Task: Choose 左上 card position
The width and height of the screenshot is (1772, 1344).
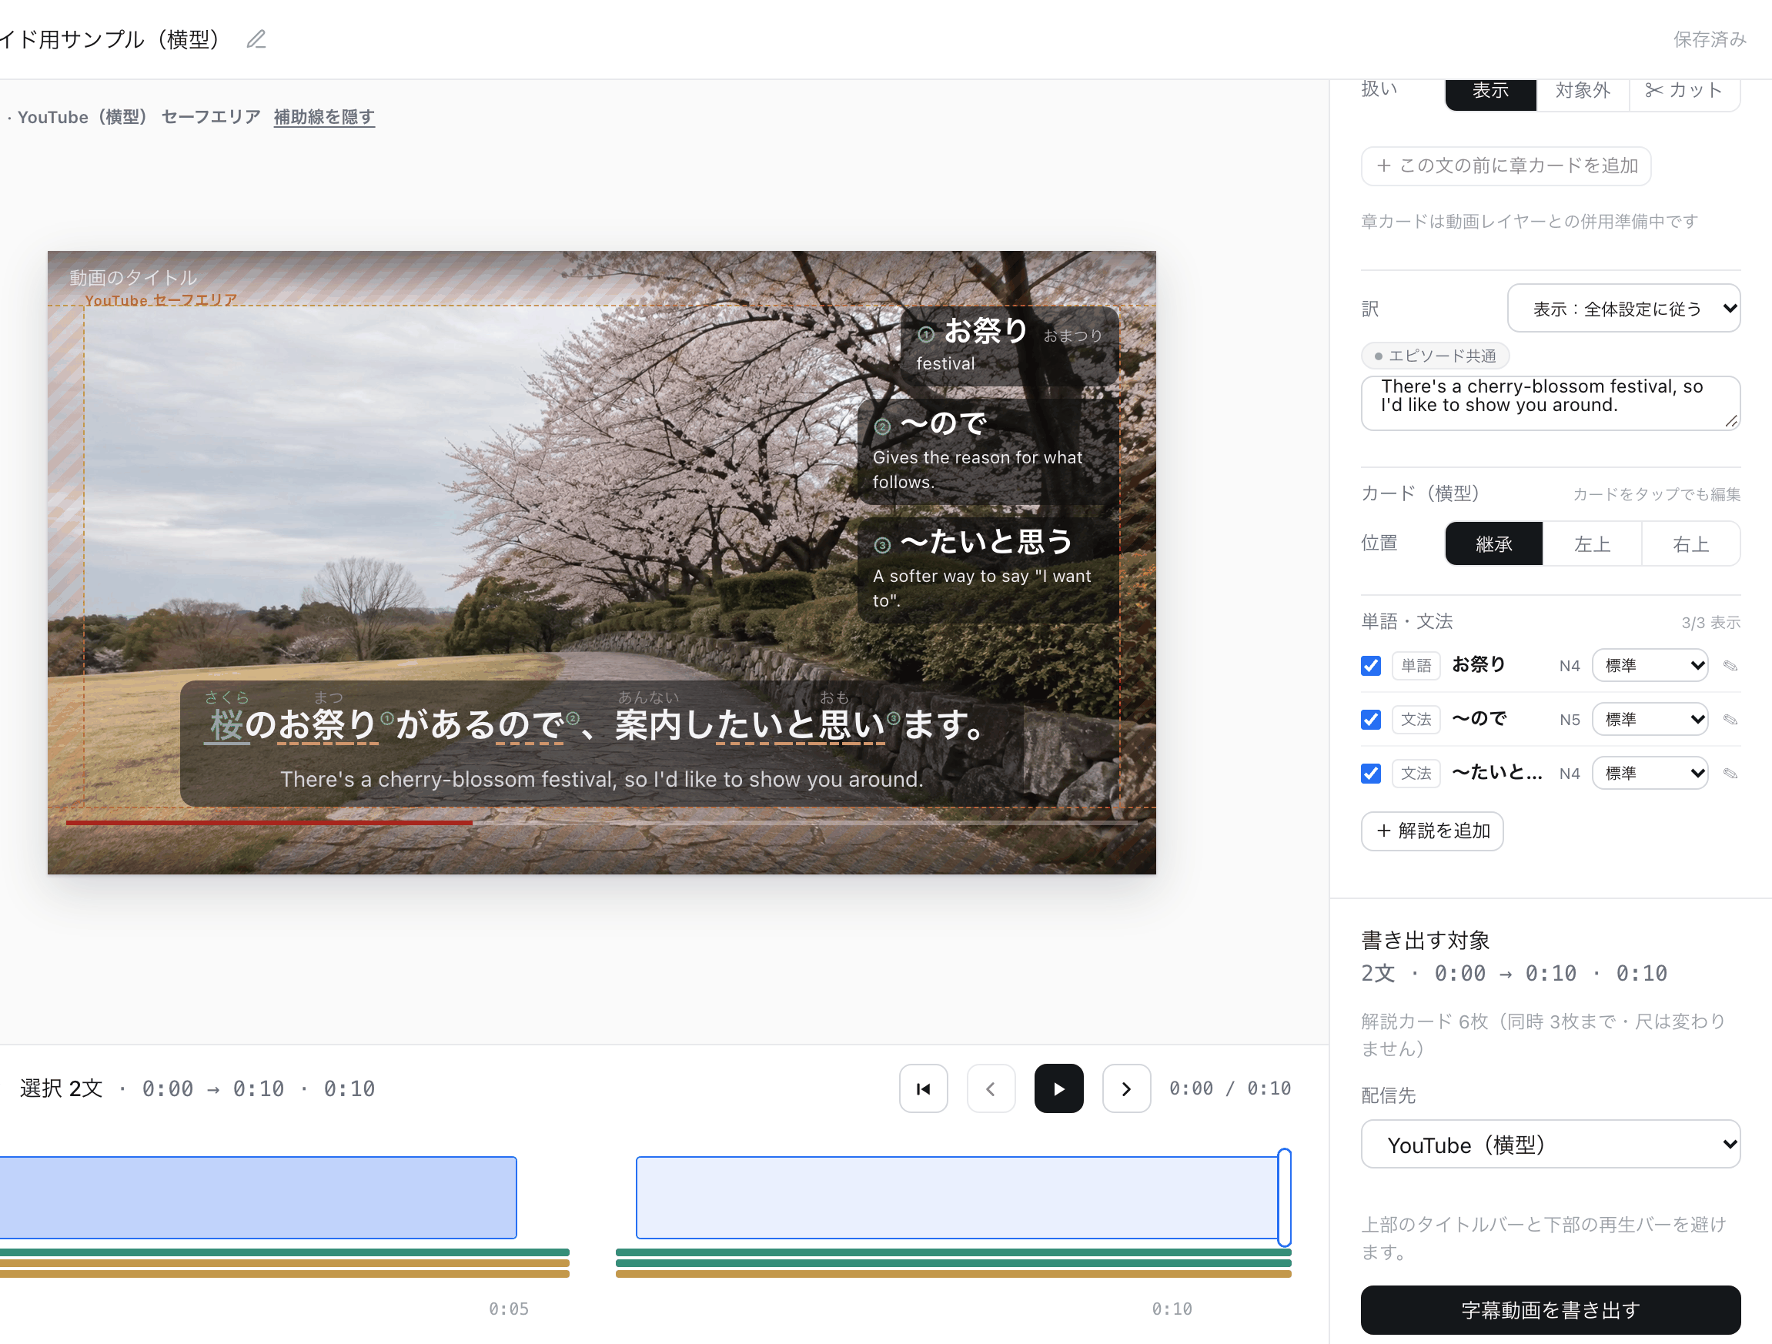Action: [1592, 544]
